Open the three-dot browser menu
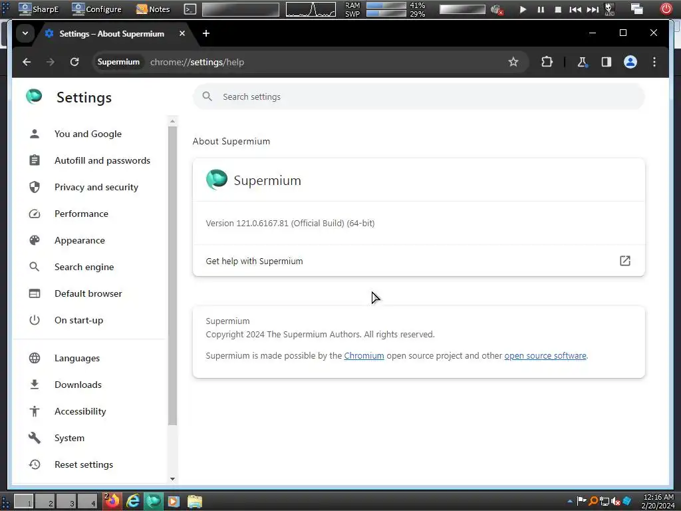The height and width of the screenshot is (511, 681). (654, 62)
